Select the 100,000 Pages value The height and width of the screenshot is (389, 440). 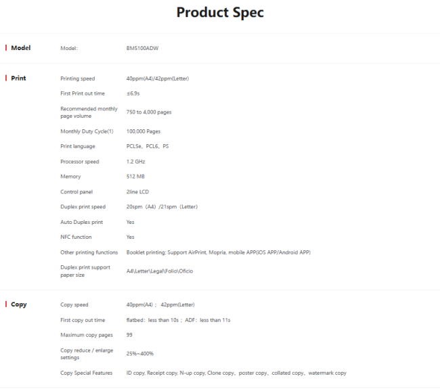143,131
